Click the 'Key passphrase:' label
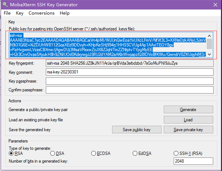 [x=23, y=81]
